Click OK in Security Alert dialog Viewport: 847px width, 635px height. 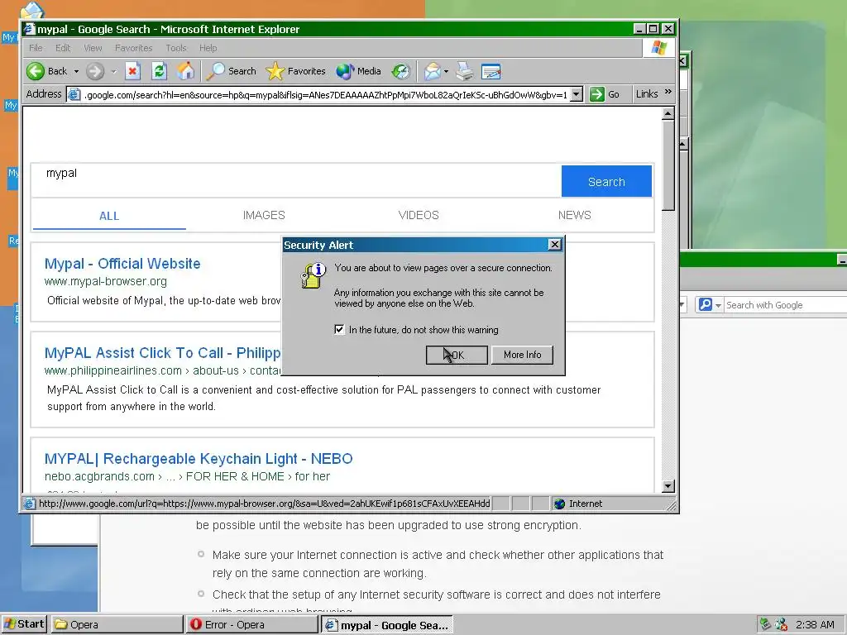(x=457, y=355)
